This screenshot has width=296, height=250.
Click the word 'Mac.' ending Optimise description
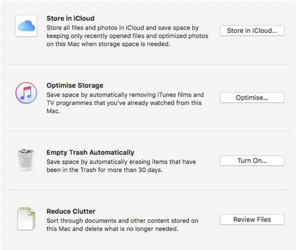pyautogui.click(x=53, y=111)
